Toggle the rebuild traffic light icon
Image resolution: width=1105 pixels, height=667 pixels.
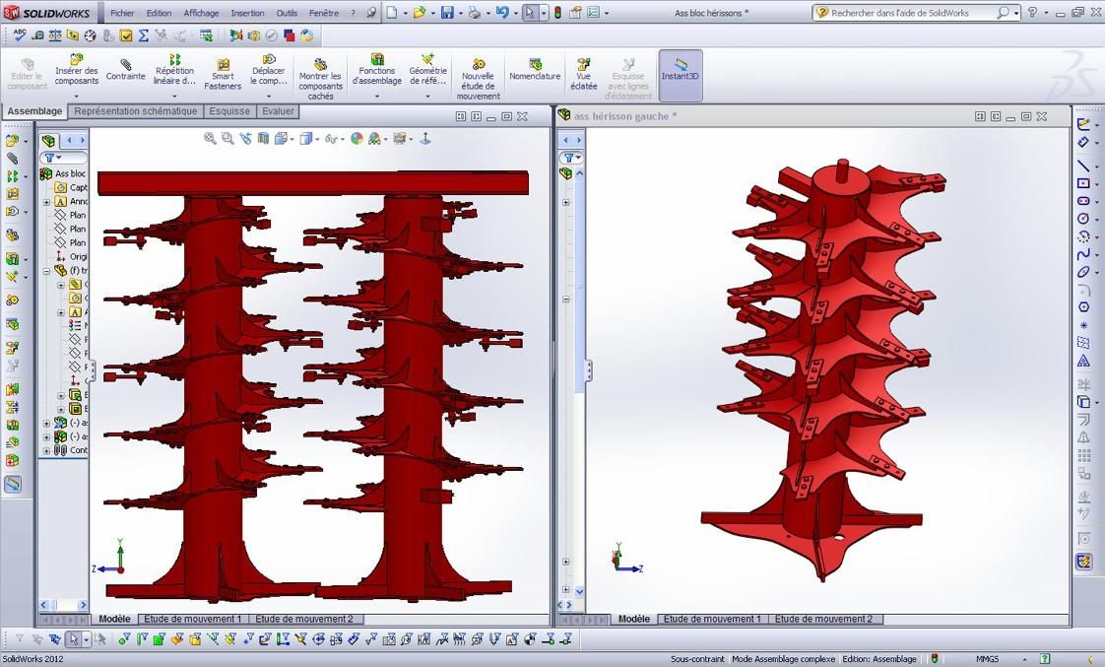pos(557,13)
